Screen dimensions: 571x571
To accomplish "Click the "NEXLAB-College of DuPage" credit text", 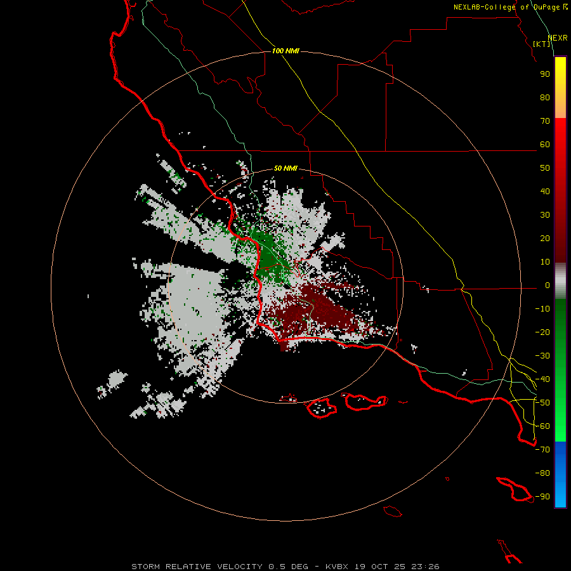I will pyautogui.click(x=506, y=7).
